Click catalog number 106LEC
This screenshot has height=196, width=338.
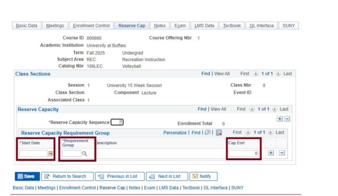94,66
